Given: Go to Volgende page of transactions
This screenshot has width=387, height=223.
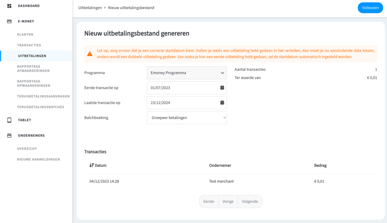Looking at the screenshot, I should point(250,201).
